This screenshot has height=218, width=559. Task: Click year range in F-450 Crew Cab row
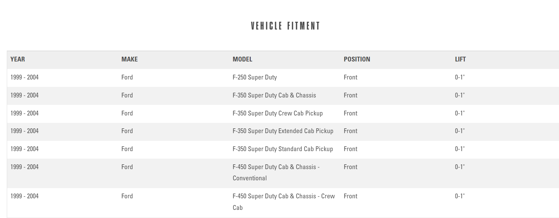click(24, 196)
